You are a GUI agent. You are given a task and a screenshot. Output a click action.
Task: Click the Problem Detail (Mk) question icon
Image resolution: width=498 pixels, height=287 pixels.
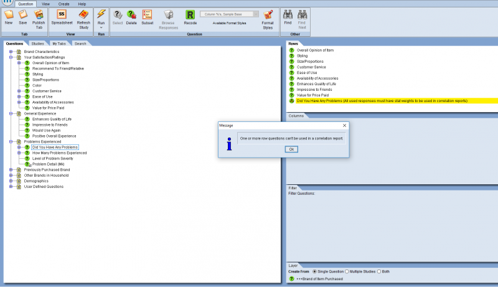tap(27, 164)
